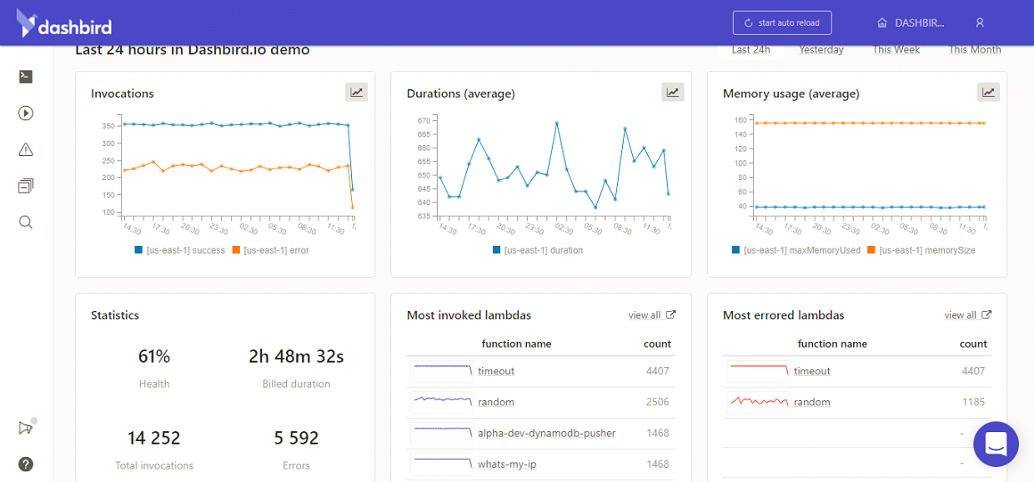Open the terminal-style icon in left sidebar
The height and width of the screenshot is (482, 1034).
click(x=26, y=77)
